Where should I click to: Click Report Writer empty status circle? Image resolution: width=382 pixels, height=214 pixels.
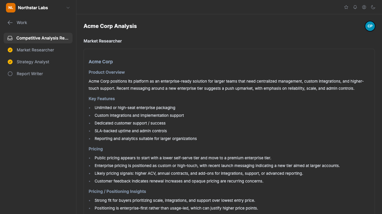[10, 74]
